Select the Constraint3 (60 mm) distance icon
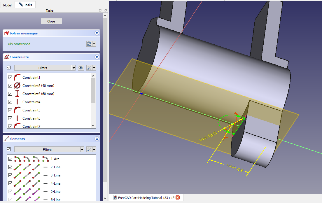This screenshot has width=322, height=203. click(17, 94)
